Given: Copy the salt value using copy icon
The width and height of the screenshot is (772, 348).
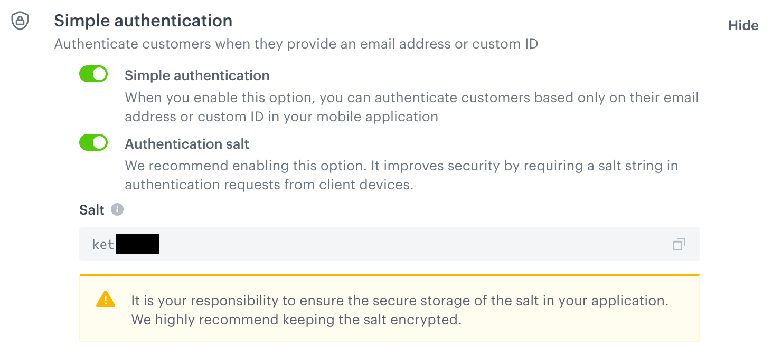Looking at the screenshot, I should 679,244.
